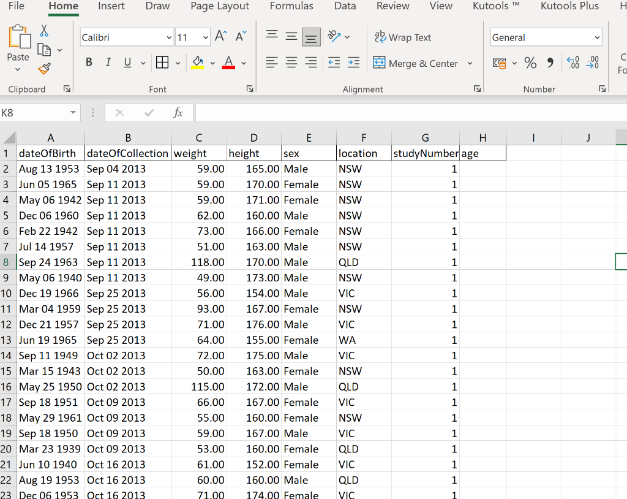The width and height of the screenshot is (627, 499).
Task: Open the Kutools Plus tab
Action: click(570, 6)
